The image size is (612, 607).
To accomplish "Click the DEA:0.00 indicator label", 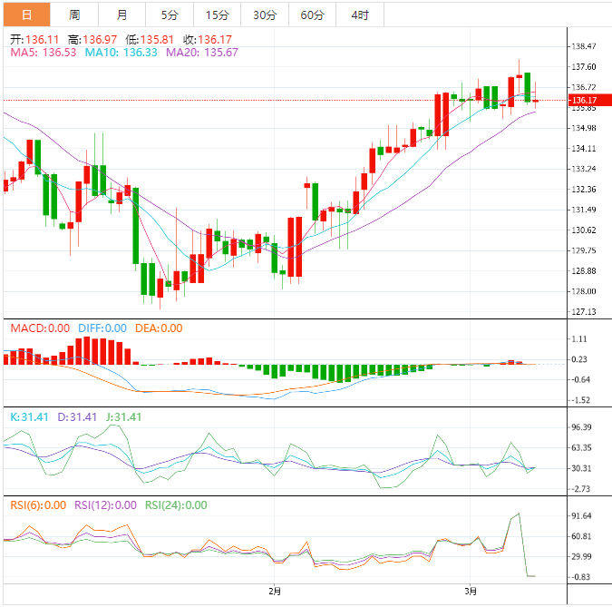I will [159, 328].
